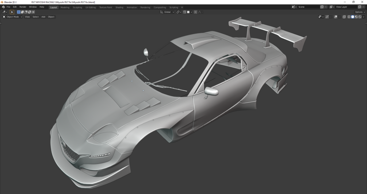Click the Blender logo menu icon
This screenshot has height=194, width=367.
pos(3,7)
